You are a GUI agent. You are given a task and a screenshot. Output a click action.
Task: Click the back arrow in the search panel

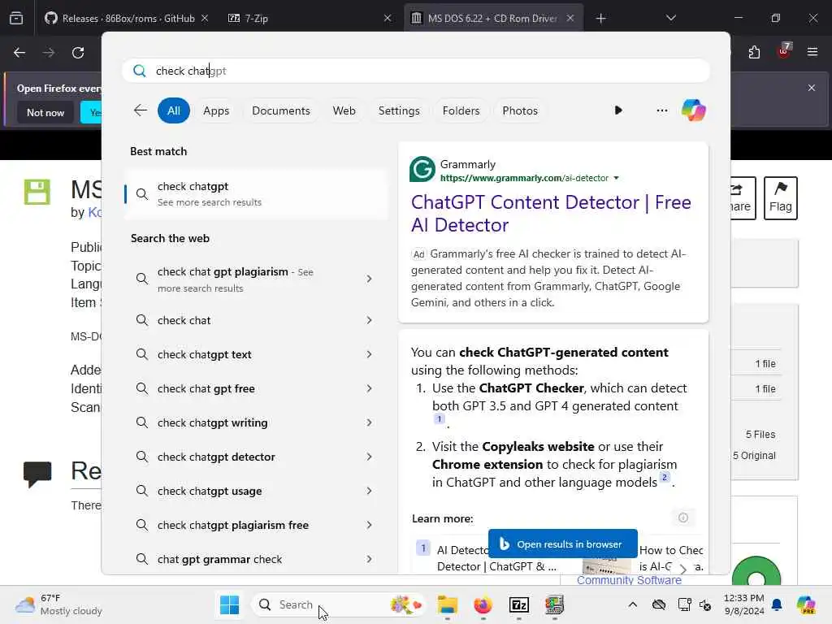coord(140,110)
